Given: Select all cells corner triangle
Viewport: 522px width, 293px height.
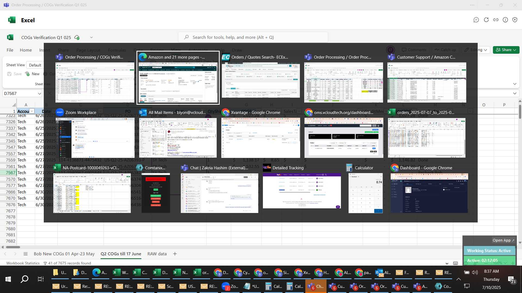Looking at the screenshot, I should tap(14, 105).
